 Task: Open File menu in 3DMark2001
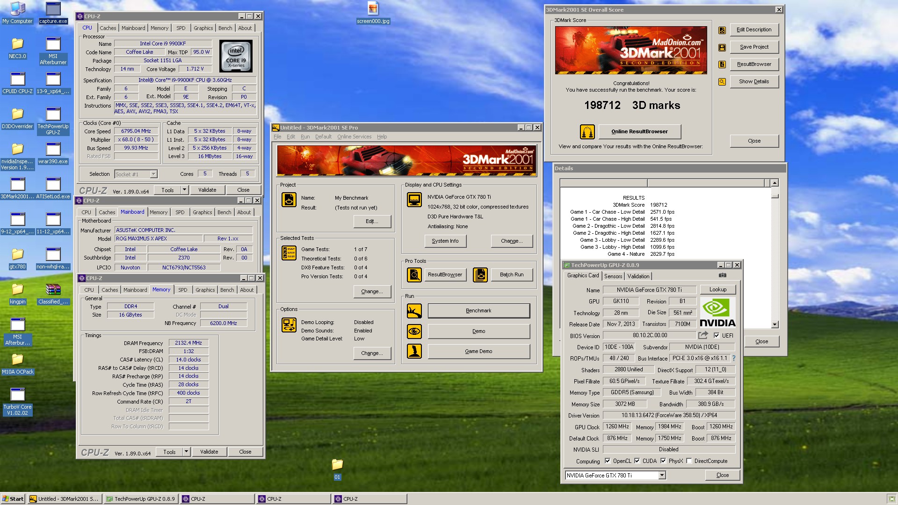(277, 137)
